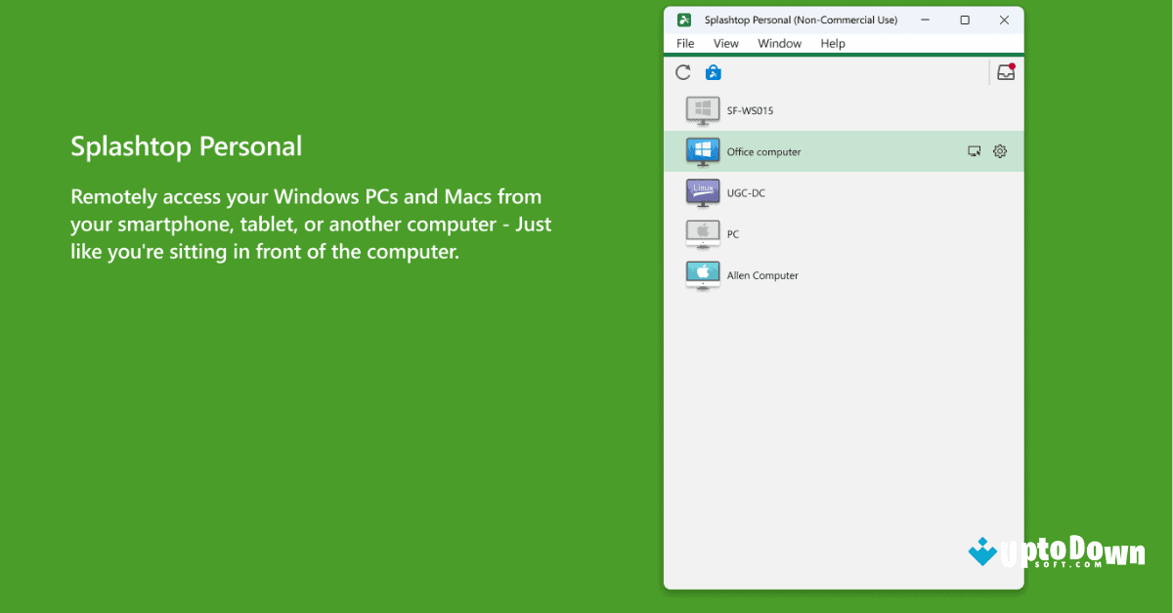
Task: Click the grey Apple icon beside PC
Action: 703,234
